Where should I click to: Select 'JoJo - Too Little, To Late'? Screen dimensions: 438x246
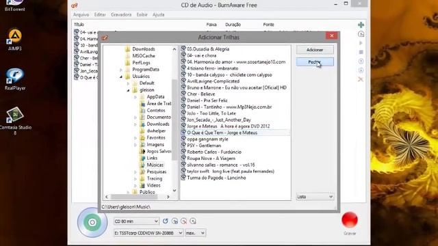tap(211, 113)
